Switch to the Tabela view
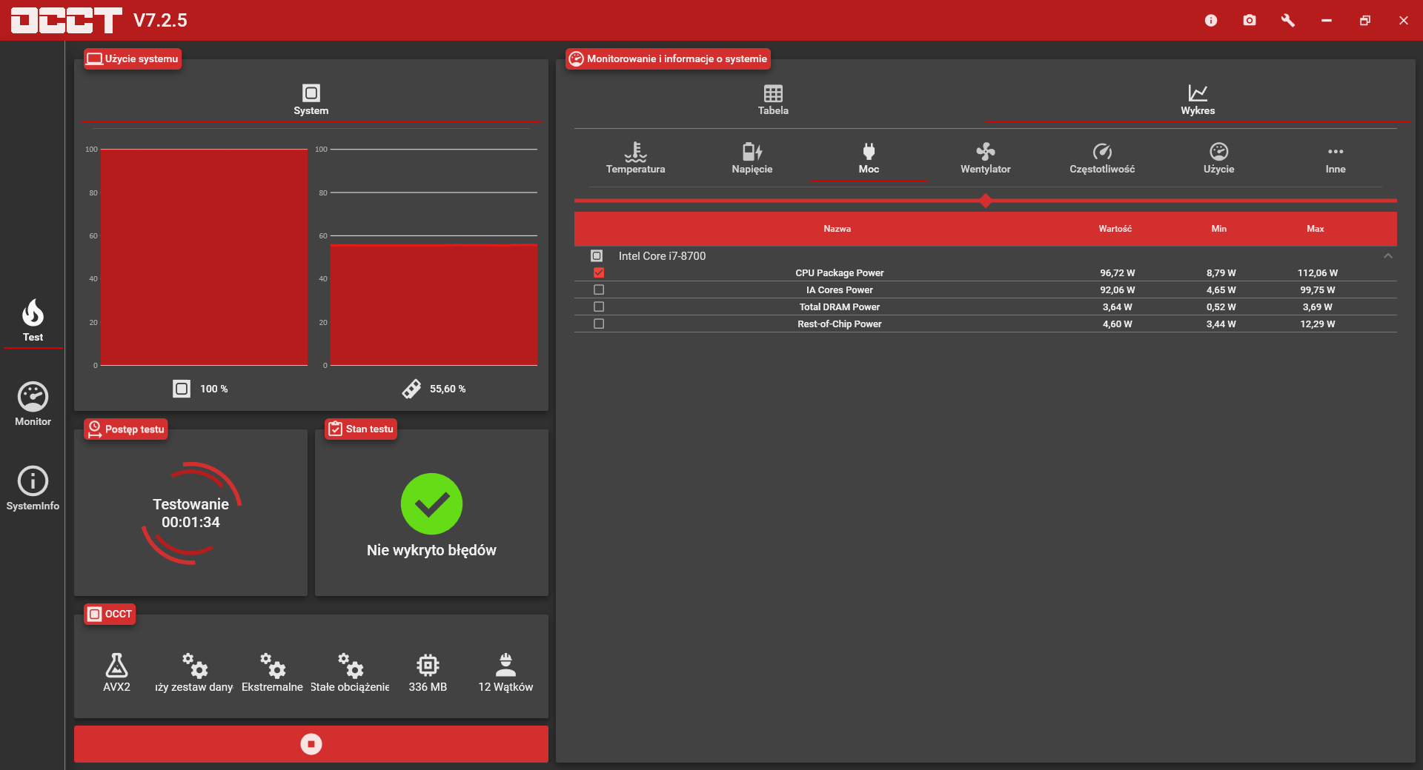This screenshot has width=1423, height=770. 773,100
